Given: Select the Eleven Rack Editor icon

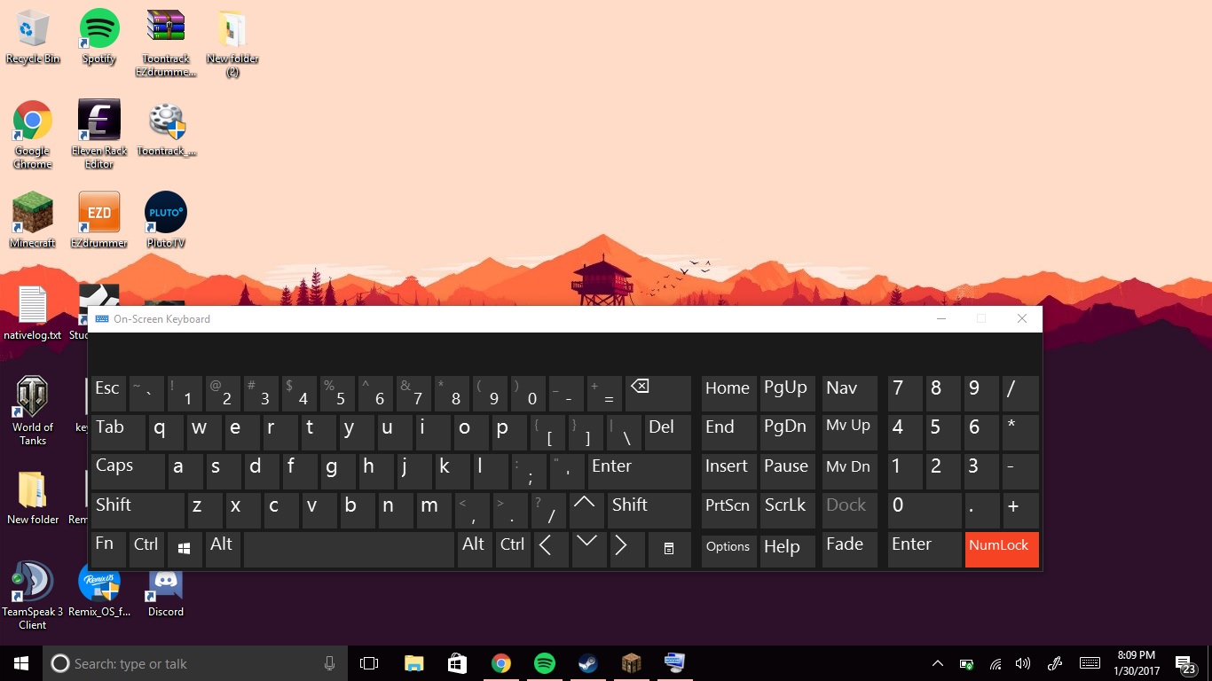Looking at the screenshot, I should pyautogui.click(x=99, y=136).
